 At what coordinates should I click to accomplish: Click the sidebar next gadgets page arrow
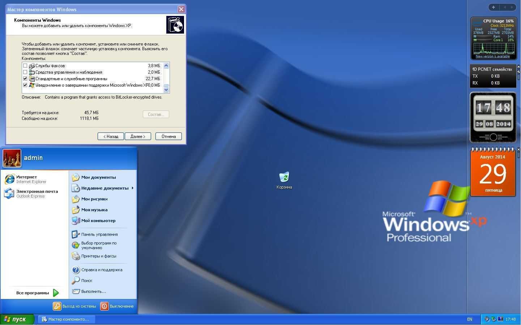tap(512, 7)
